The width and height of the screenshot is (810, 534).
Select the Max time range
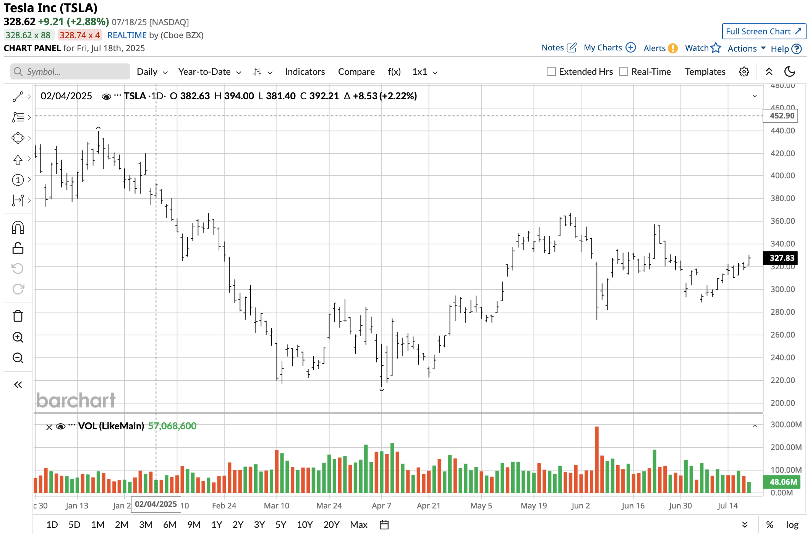359,525
